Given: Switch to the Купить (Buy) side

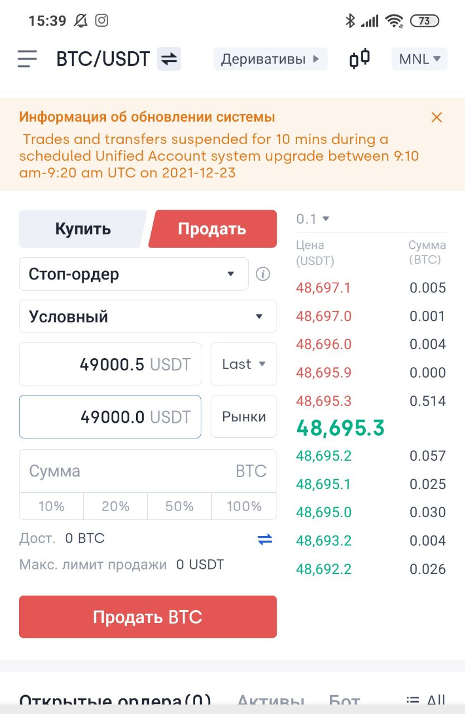Looking at the screenshot, I should 83,229.
